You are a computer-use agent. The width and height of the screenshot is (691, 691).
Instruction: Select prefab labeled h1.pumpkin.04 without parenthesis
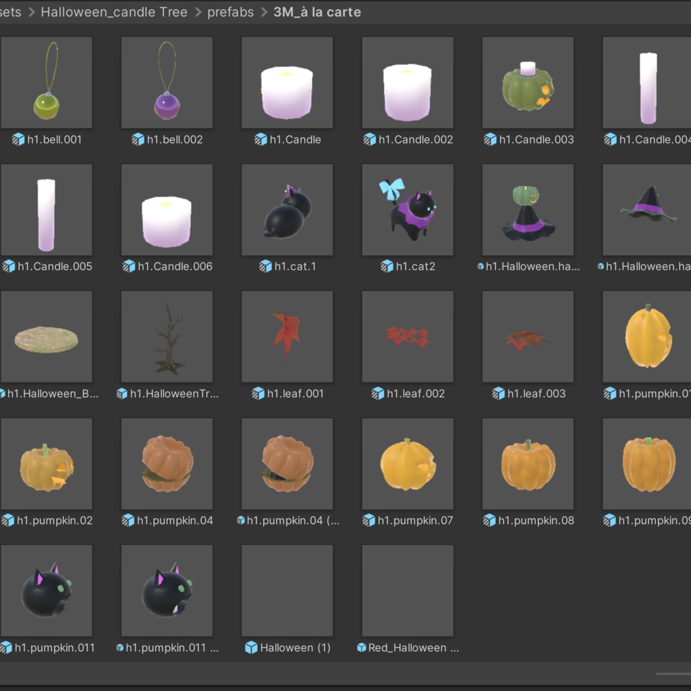(x=167, y=464)
